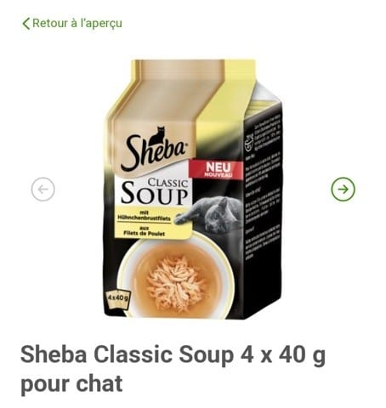Click the red NEU NOUVEAU badge
The image size is (386, 408).
coord(216,168)
